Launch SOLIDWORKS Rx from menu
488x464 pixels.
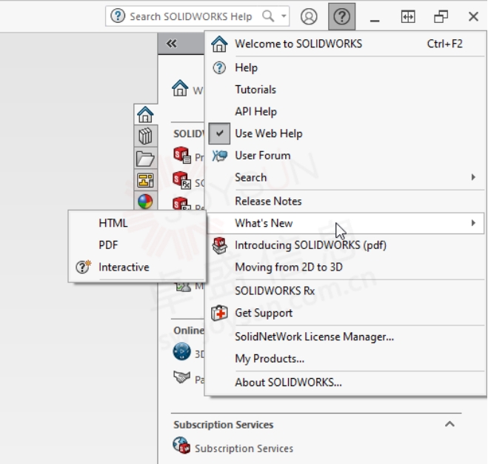[346, 291]
